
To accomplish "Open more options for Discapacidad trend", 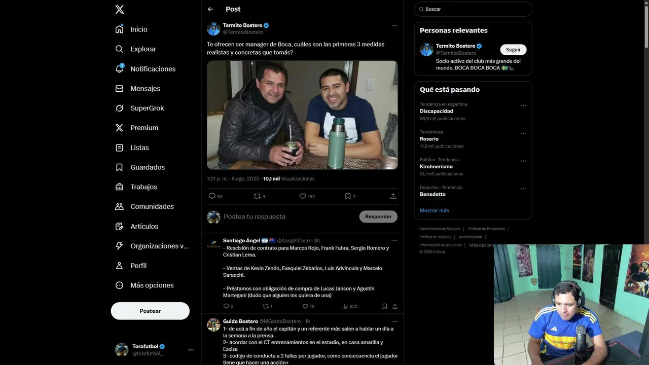I will [523, 106].
